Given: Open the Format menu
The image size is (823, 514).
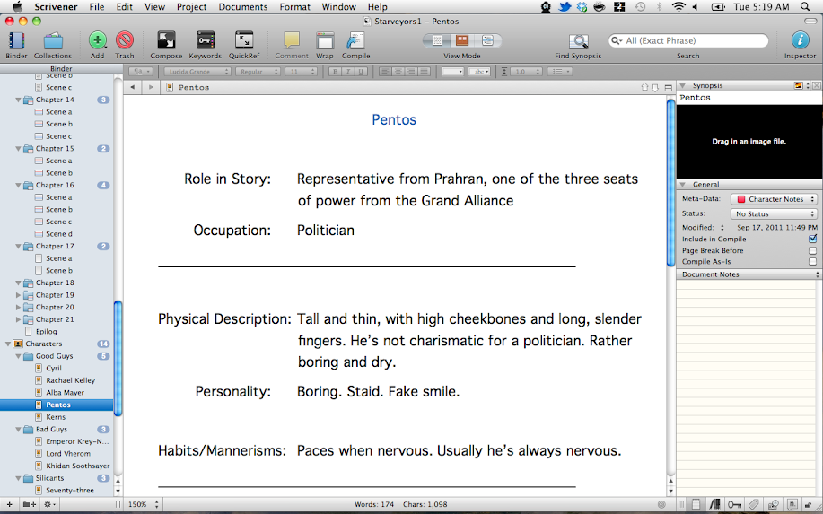Looking at the screenshot, I should pyautogui.click(x=294, y=6).
